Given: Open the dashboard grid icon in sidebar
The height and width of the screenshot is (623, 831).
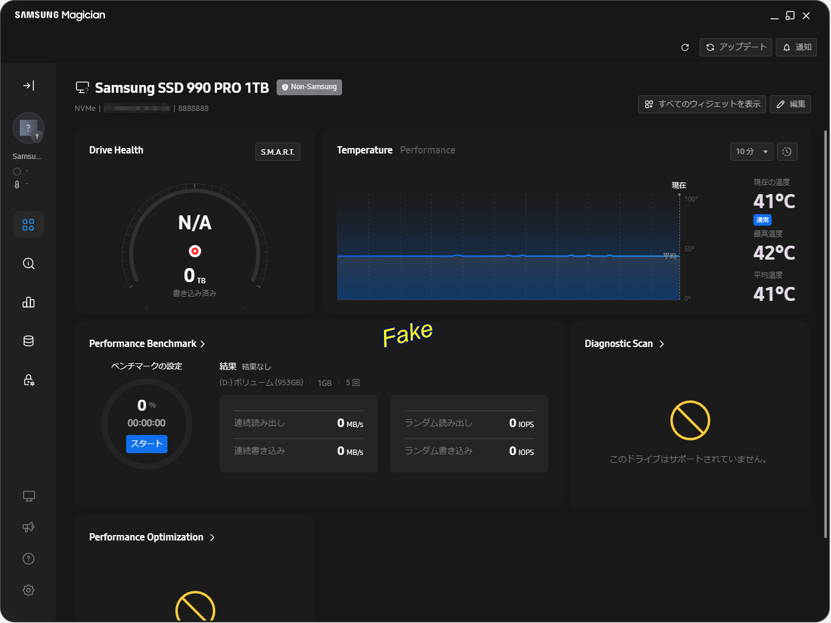Looking at the screenshot, I should [29, 225].
